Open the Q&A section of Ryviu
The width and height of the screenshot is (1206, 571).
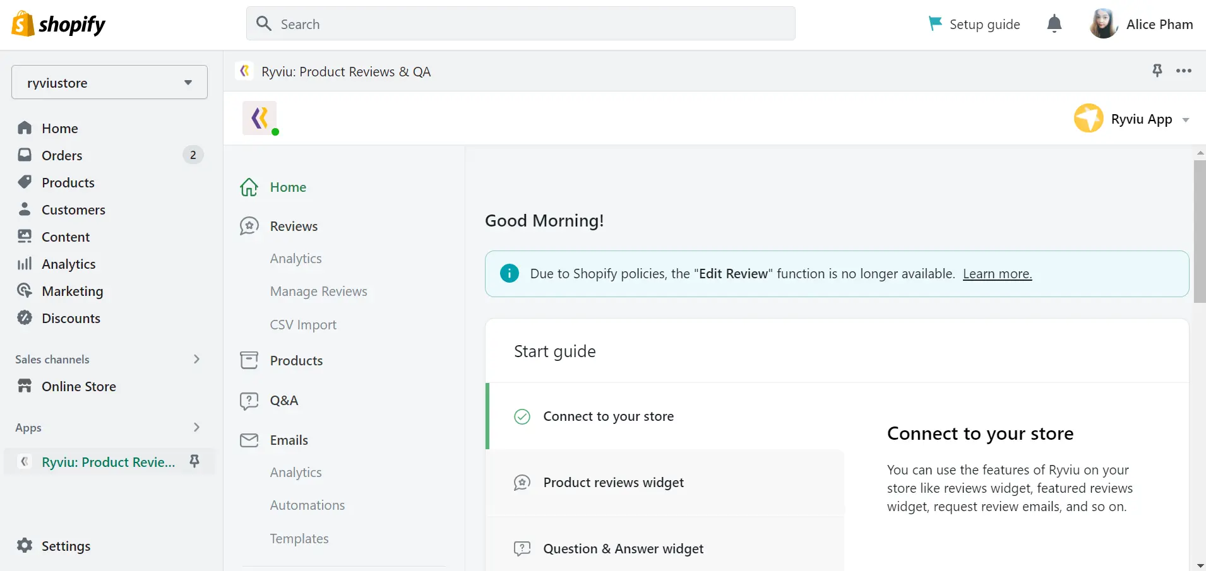coord(284,400)
